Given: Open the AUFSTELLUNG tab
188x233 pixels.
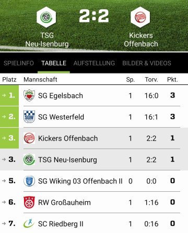Looking at the screenshot, I should click(x=94, y=63).
